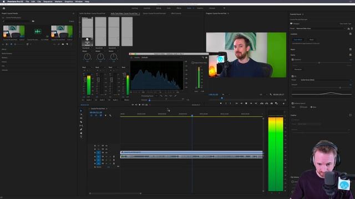Select the Razor tool

81,122
